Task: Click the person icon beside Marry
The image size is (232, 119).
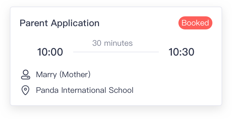Action: coord(25,75)
